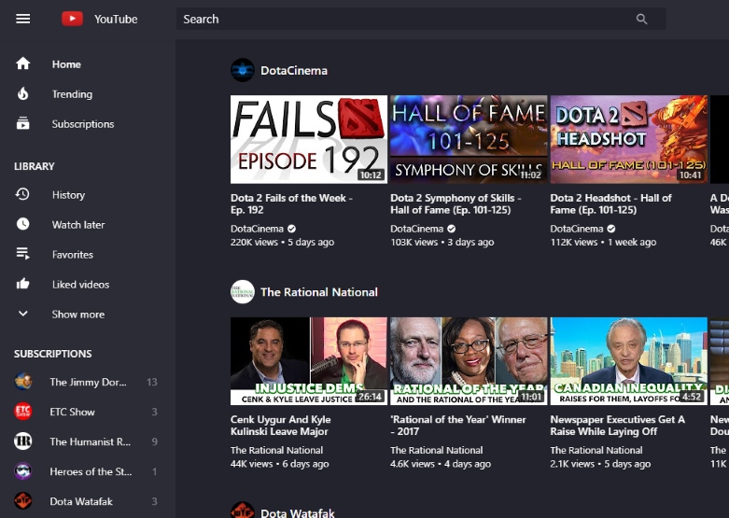The width and height of the screenshot is (729, 518).
Task: Click DotaCinema channel under Headshot video
Action: click(577, 229)
